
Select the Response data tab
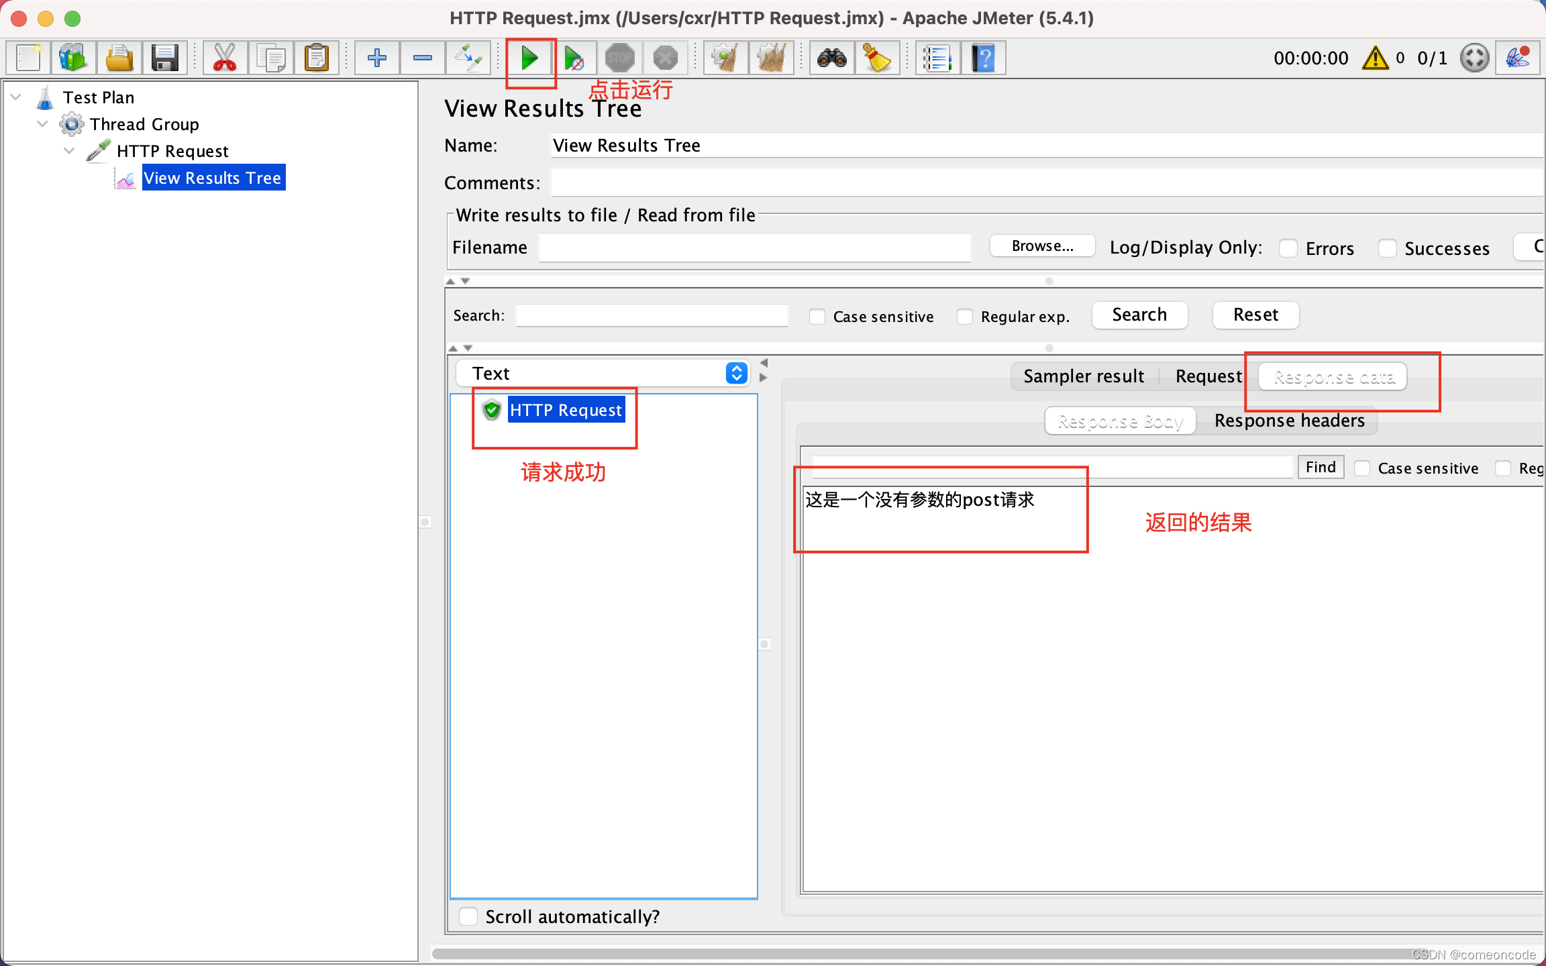click(1333, 376)
